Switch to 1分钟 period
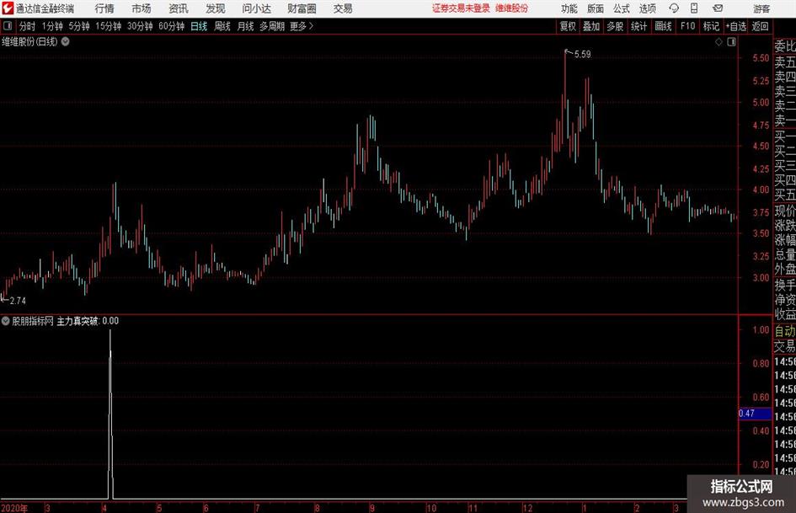This screenshot has height=513, width=796. coord(52,26)
